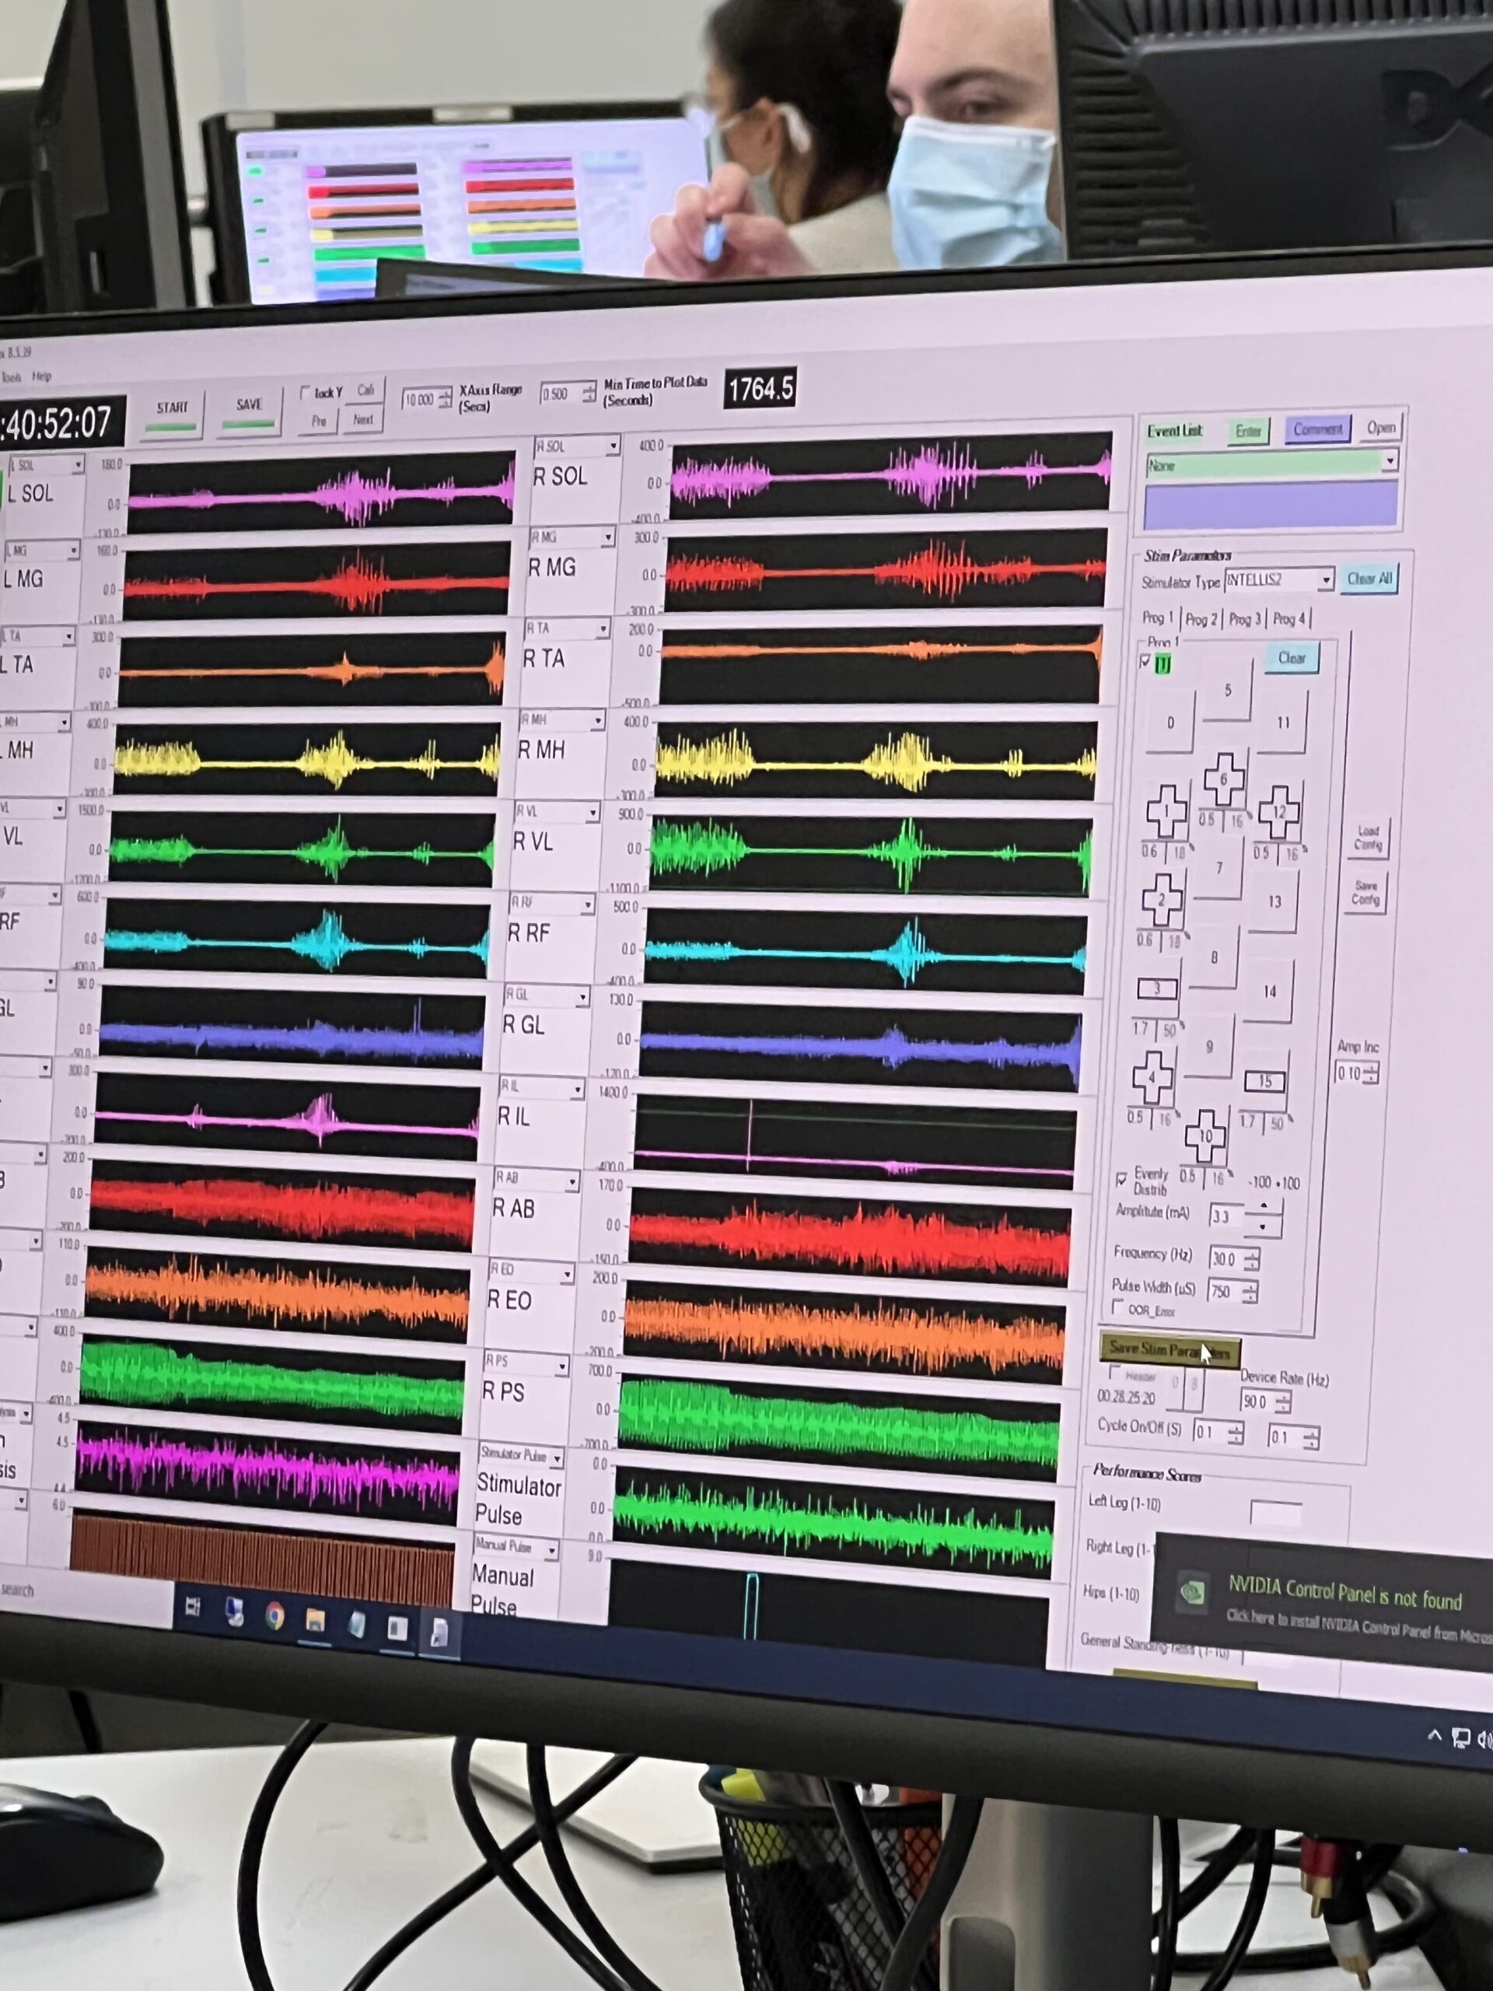Toggle the Evenly Distrib checkbox

1121,1178
